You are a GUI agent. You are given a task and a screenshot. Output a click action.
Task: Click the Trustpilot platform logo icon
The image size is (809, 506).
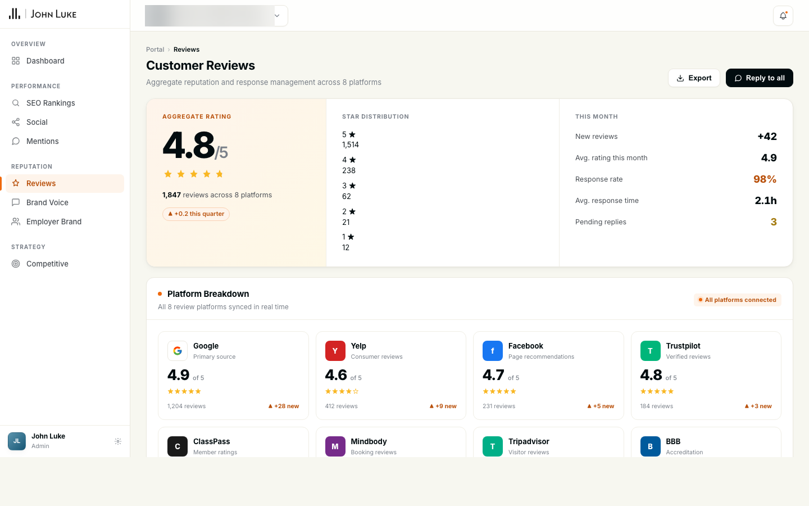pyautogui.click(x=650, y=351)
